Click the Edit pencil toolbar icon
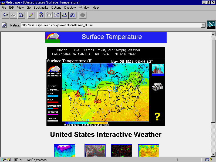The width and height of the screenshot is (216, 162). pyautogui.click(x=31, y=15)
